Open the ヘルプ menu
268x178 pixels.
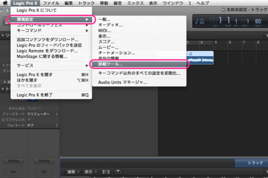(202, 3)
